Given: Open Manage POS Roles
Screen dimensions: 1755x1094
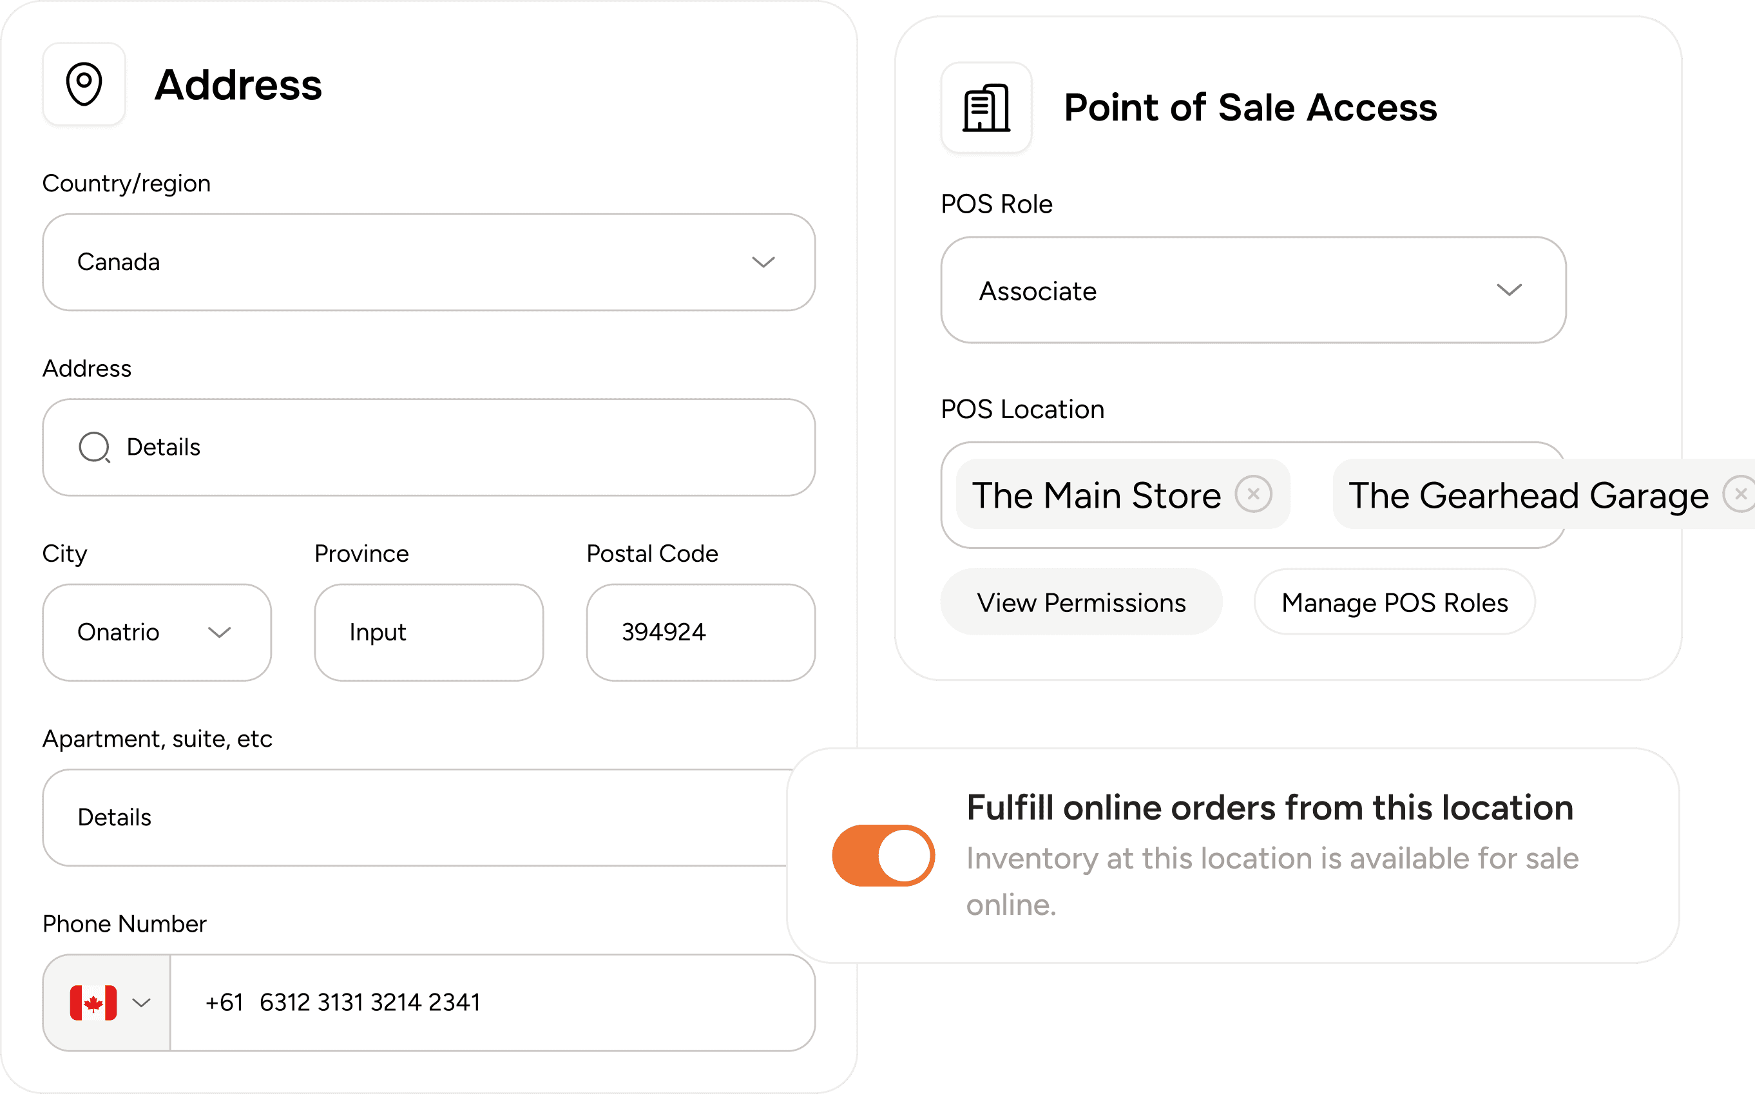Looking at the screenshot, I should pos(1394,602).
